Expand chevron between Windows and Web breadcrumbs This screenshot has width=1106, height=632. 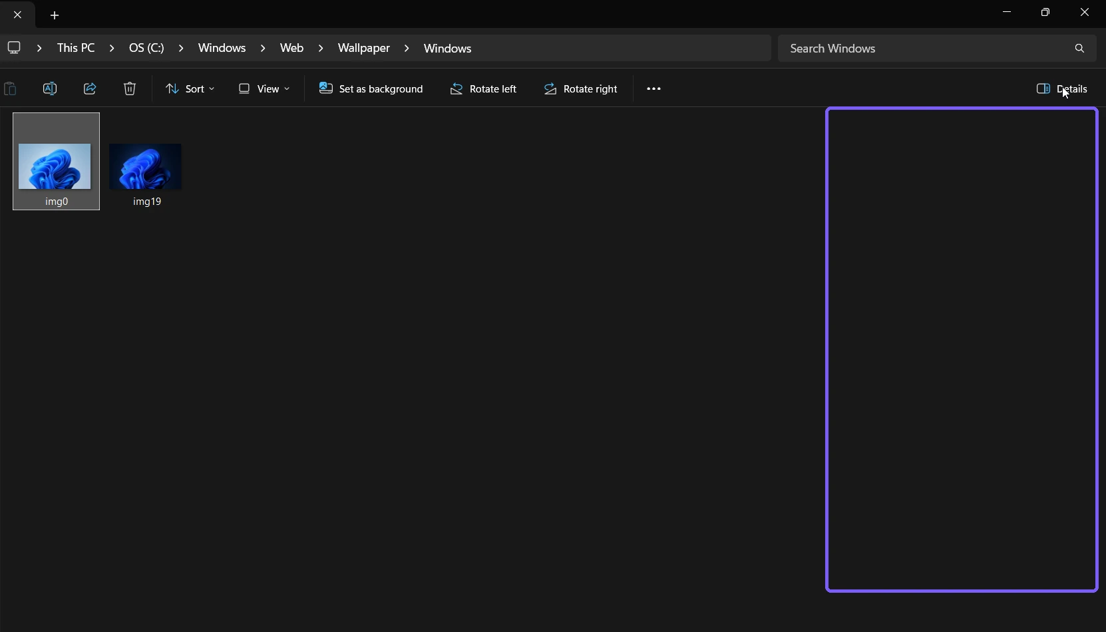[x=263, y=48]
